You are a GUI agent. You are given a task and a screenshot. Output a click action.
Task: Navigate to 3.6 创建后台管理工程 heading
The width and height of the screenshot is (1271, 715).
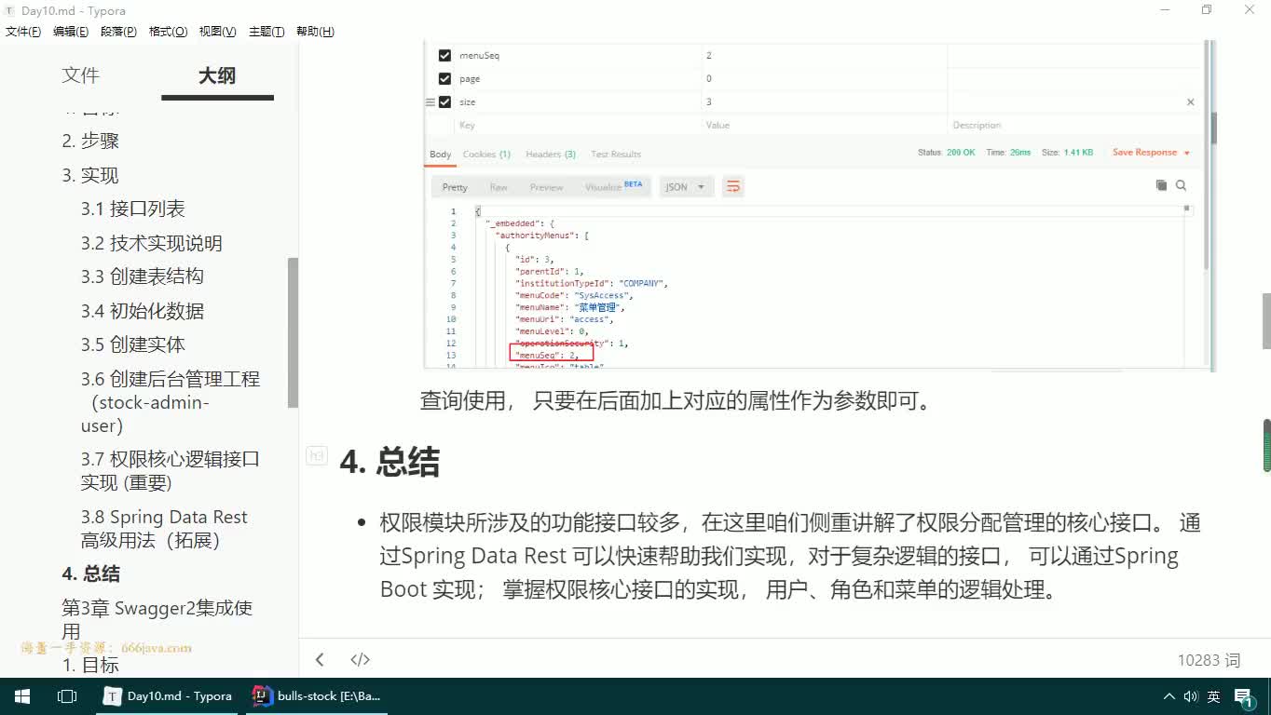(x=171, y=402)
